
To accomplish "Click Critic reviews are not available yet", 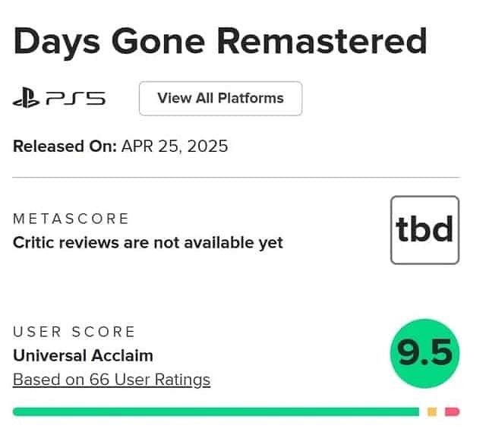I will (148, 243).
